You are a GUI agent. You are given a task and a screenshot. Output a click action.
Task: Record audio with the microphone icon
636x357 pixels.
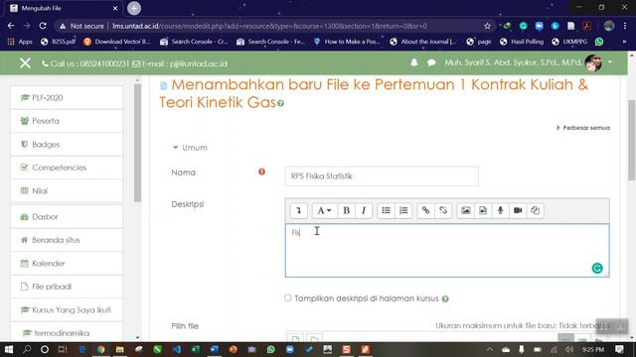click(500, 210)
